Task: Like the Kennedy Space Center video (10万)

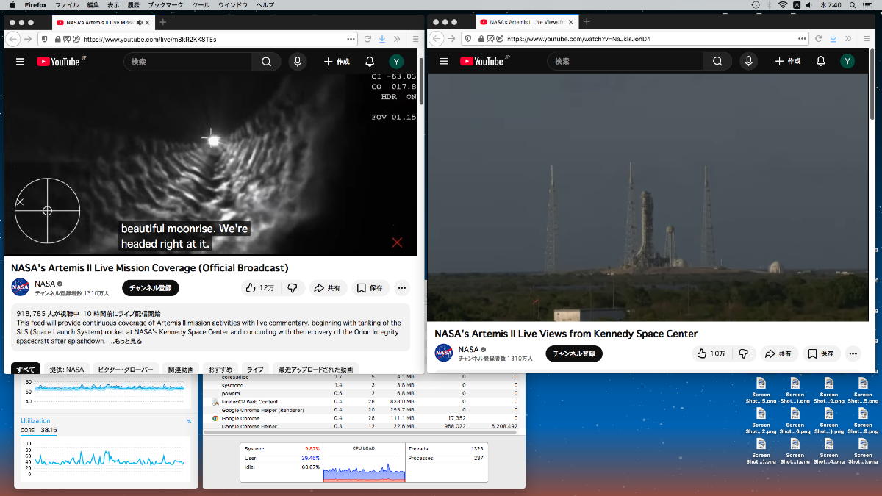Action: pyautogui.click(x=710, y=353)
